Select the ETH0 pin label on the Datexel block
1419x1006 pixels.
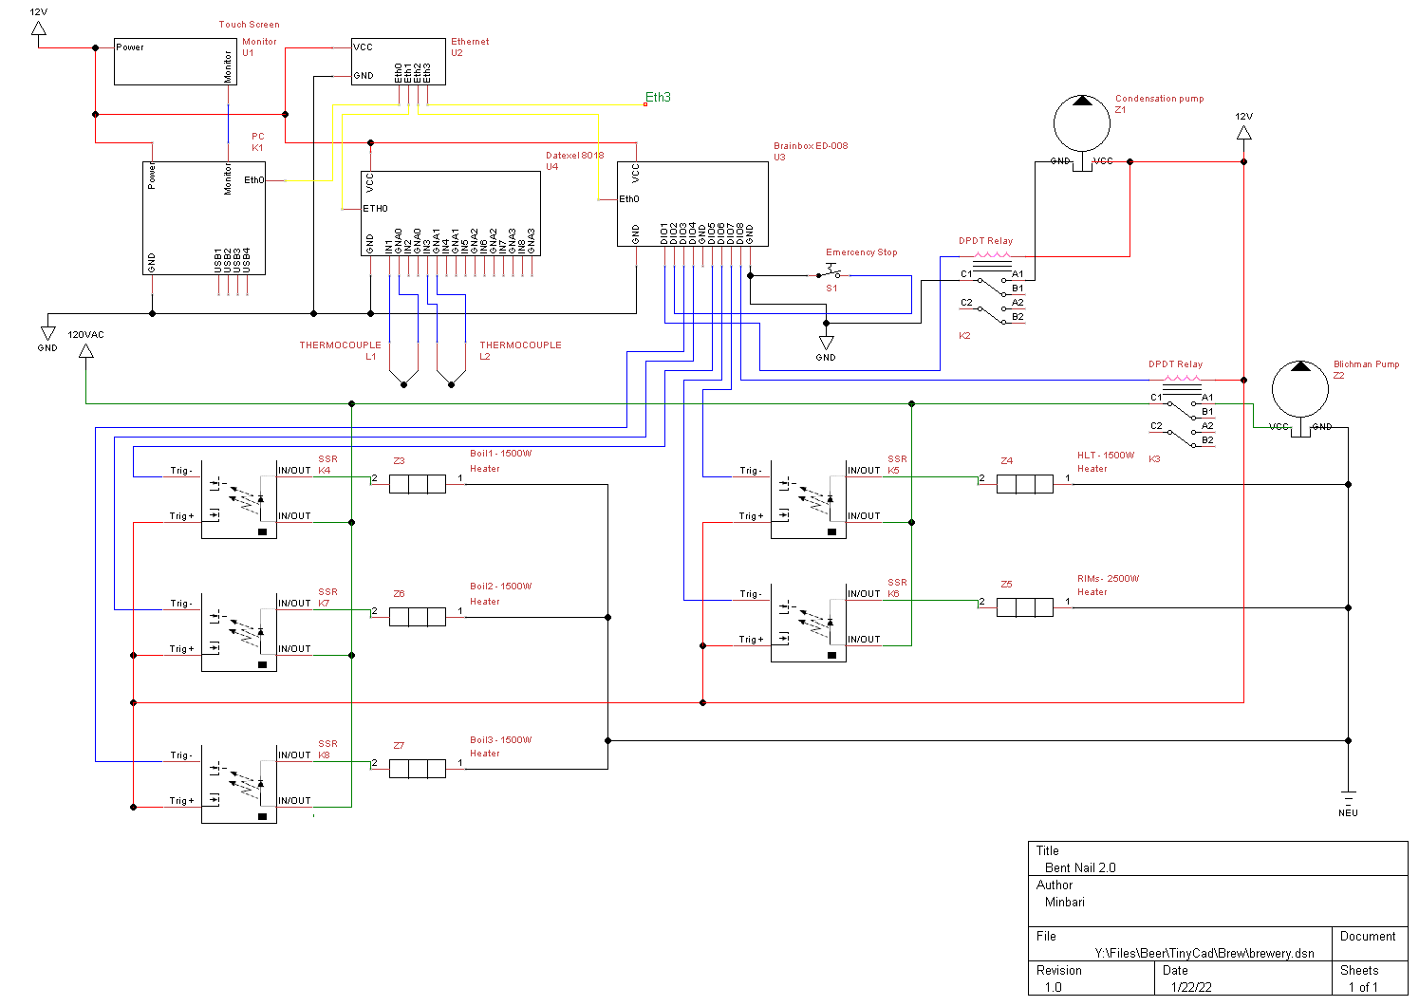pos(376,209)
